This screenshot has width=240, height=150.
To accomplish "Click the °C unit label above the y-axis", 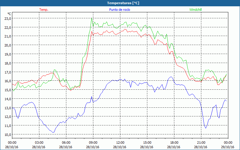I will (9, 14).
